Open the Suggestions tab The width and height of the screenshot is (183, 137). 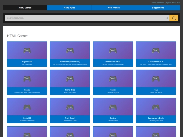click(158, 8)
